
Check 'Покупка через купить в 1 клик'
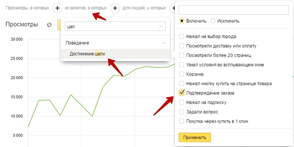tap(181, 121)
